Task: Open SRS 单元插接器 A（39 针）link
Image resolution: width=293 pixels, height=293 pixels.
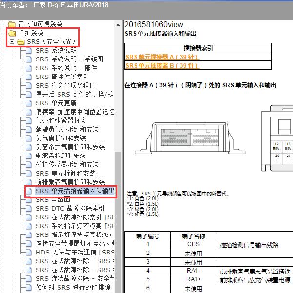Action: click(162, 57)
